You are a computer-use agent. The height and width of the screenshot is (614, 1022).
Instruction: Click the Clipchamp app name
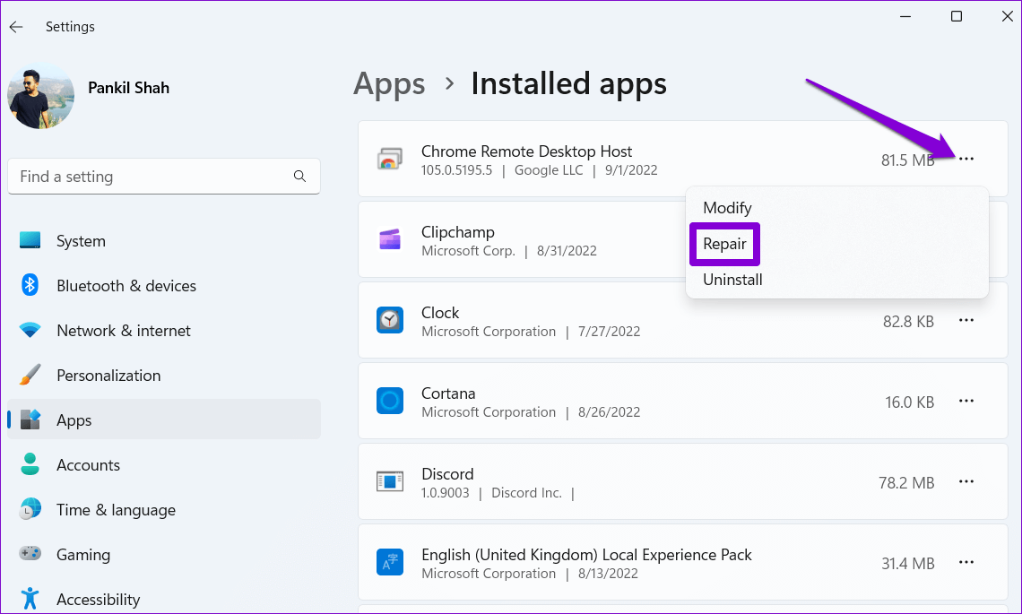(x=457, y=232)
